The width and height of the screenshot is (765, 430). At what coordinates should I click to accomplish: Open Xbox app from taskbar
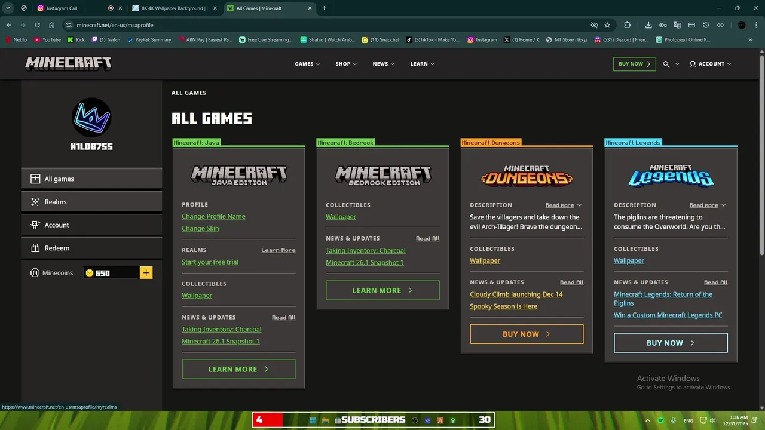[x=454, y=420]
